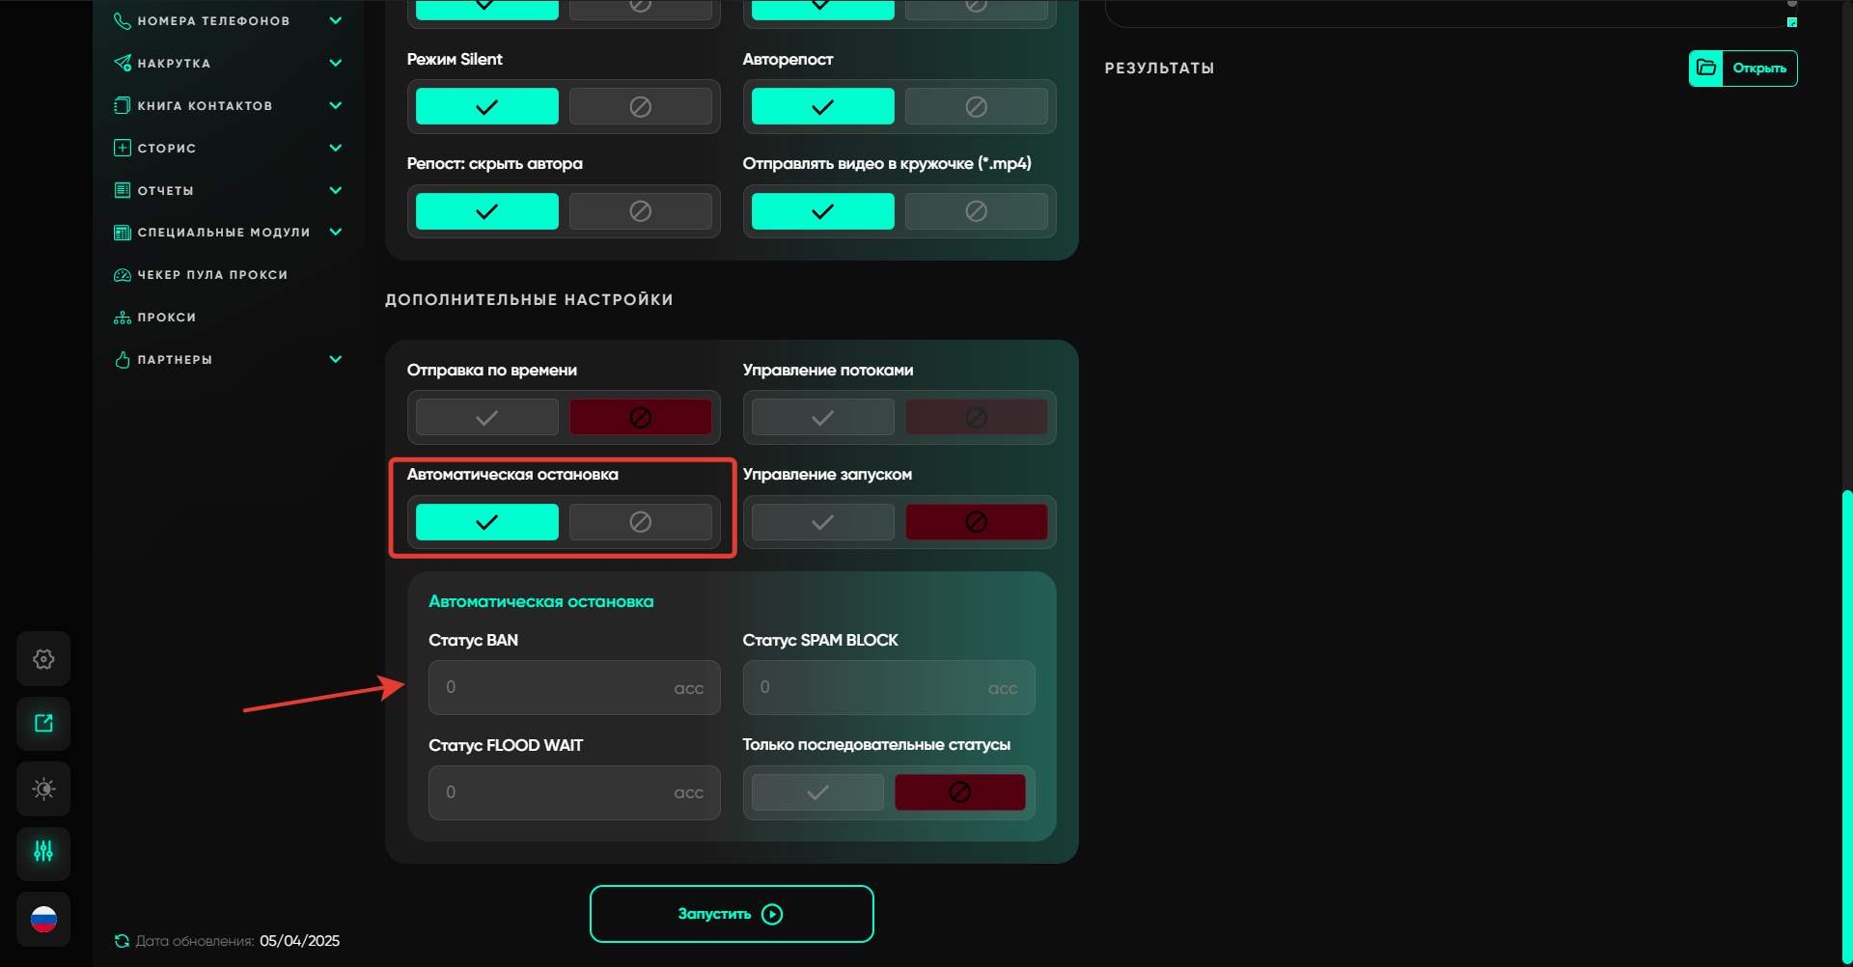The image size is (1853, 967).
Task: Open the Прокси menu item
Action: 166,318
